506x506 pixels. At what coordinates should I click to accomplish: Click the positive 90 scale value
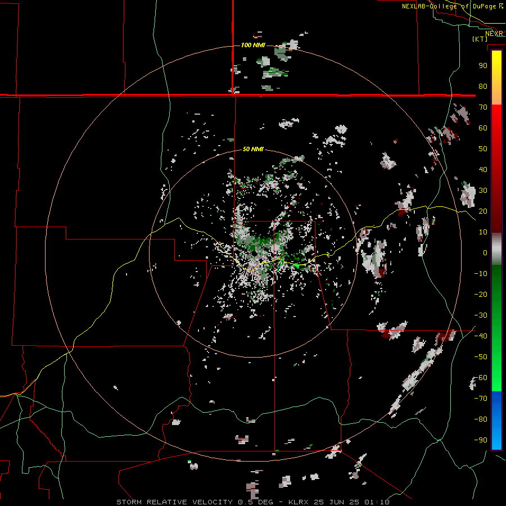[483, 66]
